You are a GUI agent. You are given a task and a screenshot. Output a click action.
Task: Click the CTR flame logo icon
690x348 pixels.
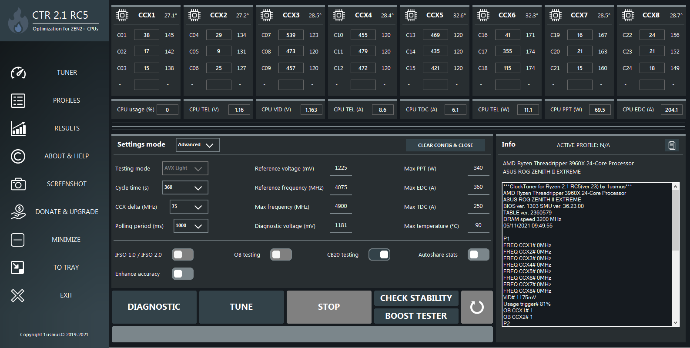click(x=18, y=21)
